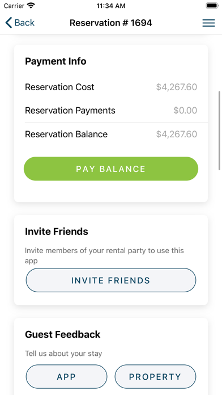Tap the Back chevron arrow

click(x=8, y=23)
